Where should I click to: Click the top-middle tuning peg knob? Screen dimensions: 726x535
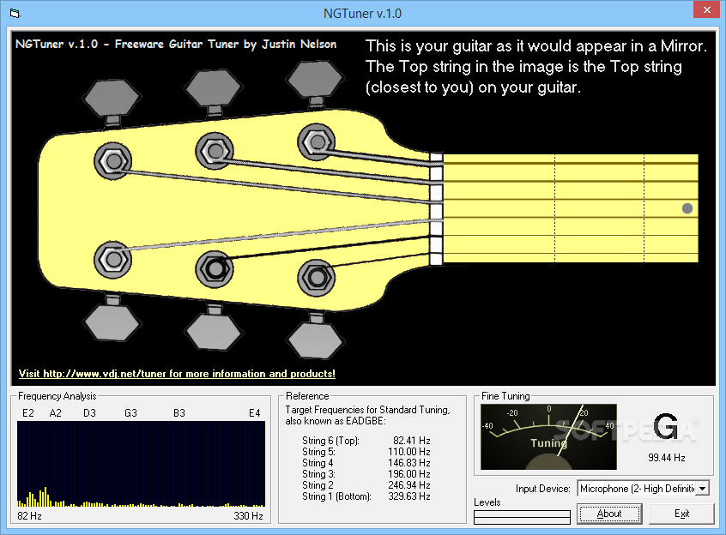pos(214,87)
